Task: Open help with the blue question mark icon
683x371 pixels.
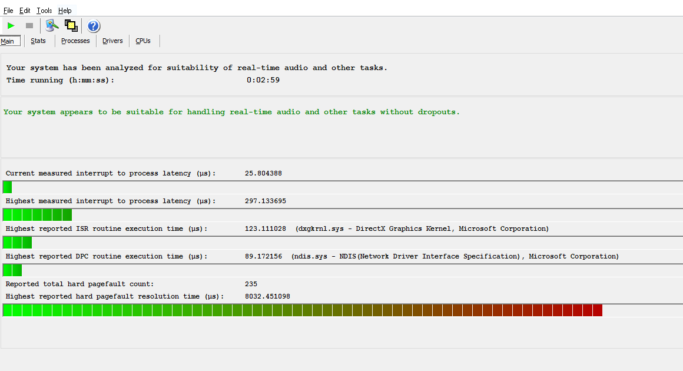Action: click(x=94, y=26)
